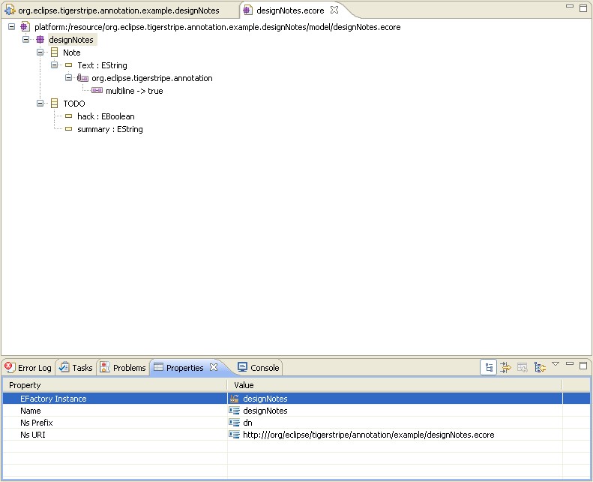Click the EFactory Instance value icon
The image size is (593, 482).
tap(235, 399)
